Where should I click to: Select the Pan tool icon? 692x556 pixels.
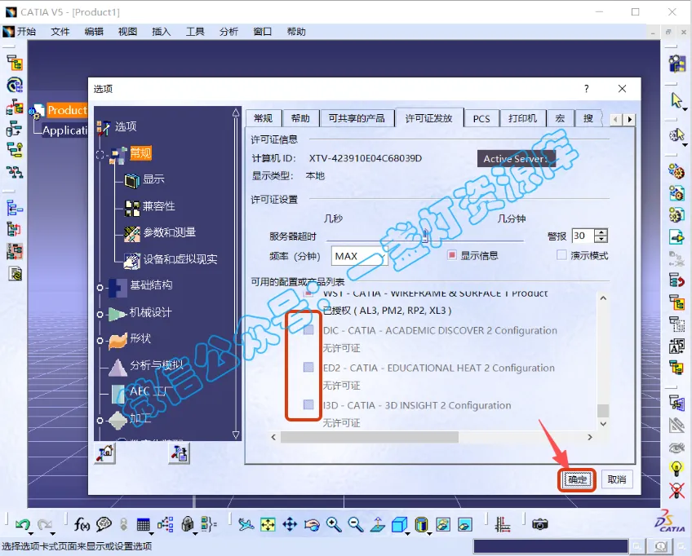coord(290,524)
